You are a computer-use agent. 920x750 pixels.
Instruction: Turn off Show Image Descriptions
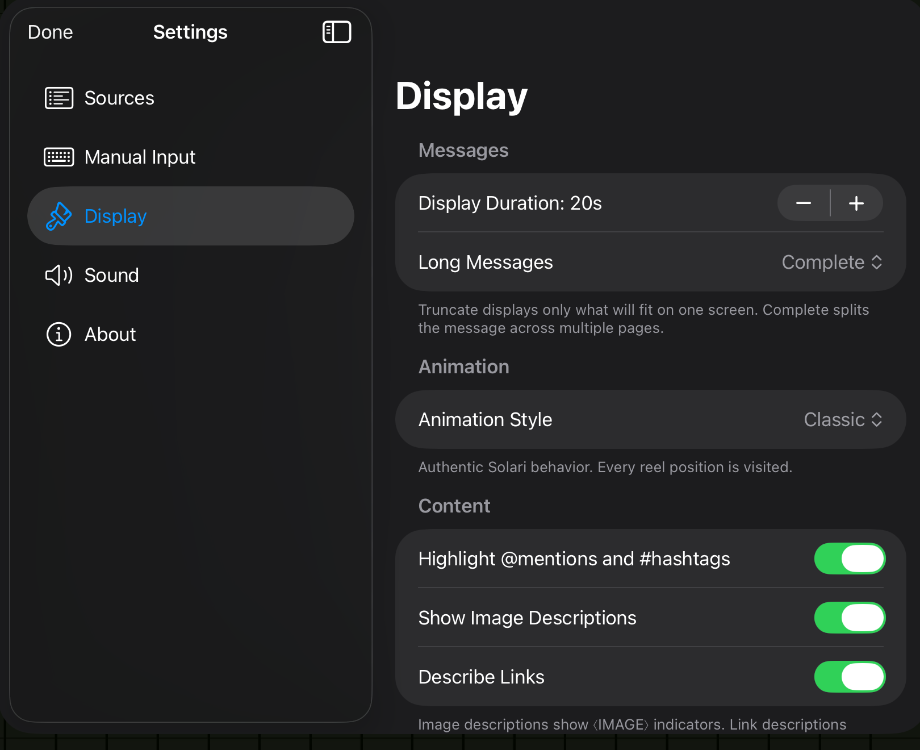click(849, 618)
